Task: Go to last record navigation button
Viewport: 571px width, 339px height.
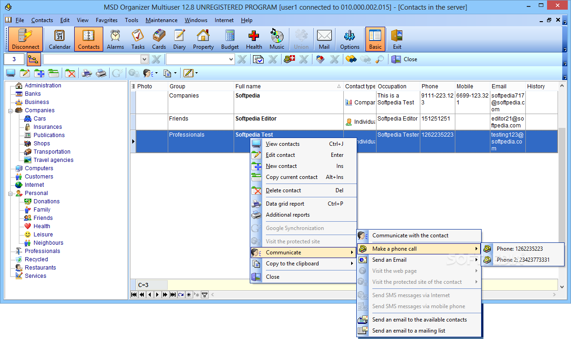Action: 173,295
